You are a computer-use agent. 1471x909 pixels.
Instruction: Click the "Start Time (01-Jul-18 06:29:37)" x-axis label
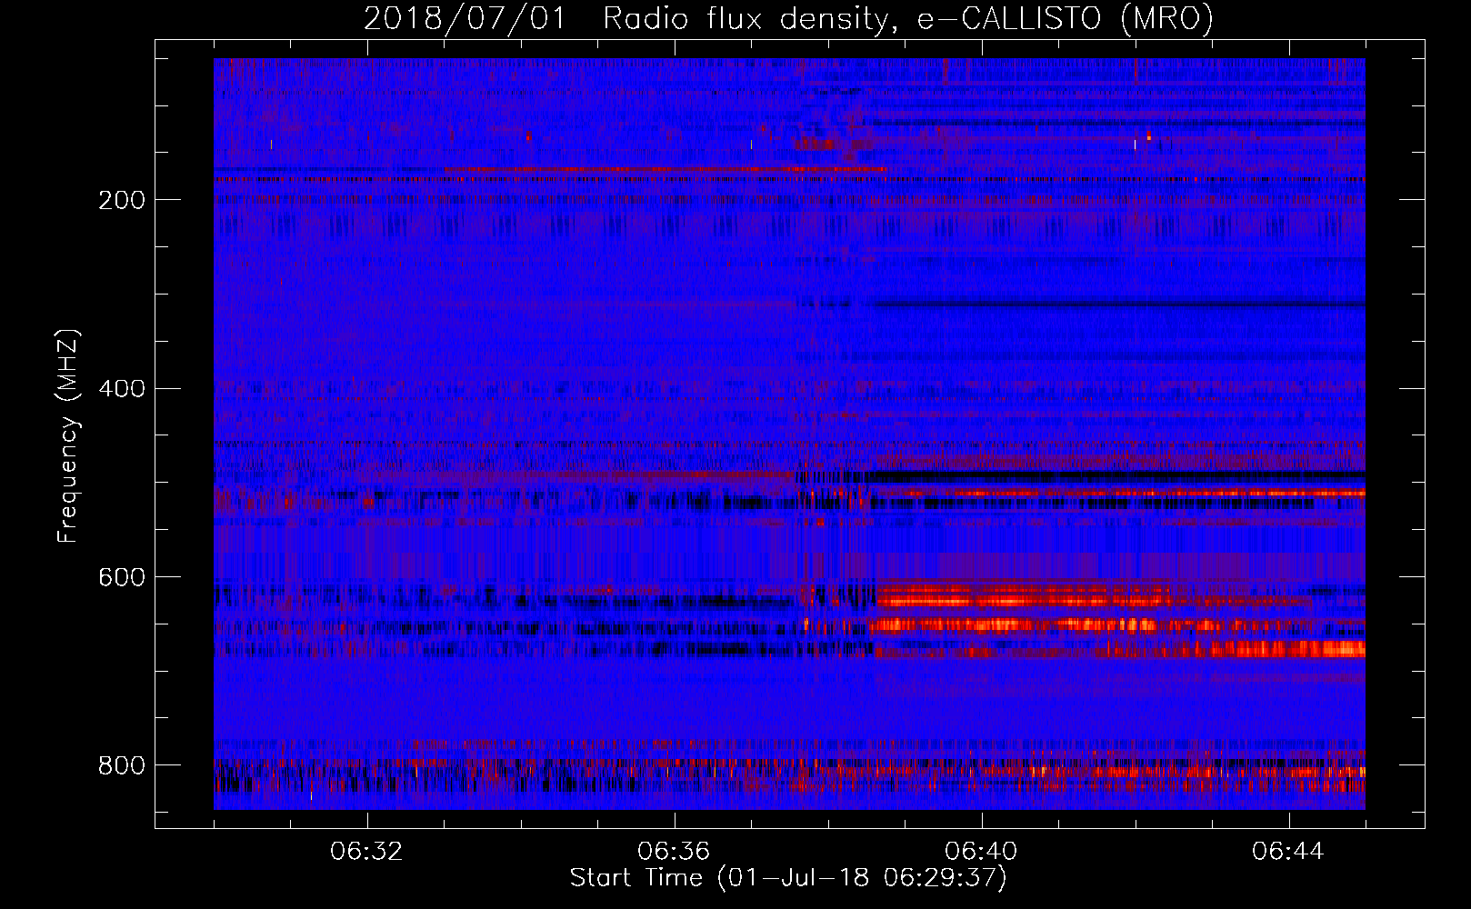coord(788,878)
